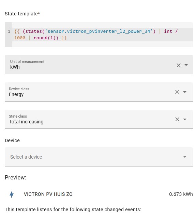195x216 pixels.
Task: Click line number 1 in the template editor
Action: point(9,31)
